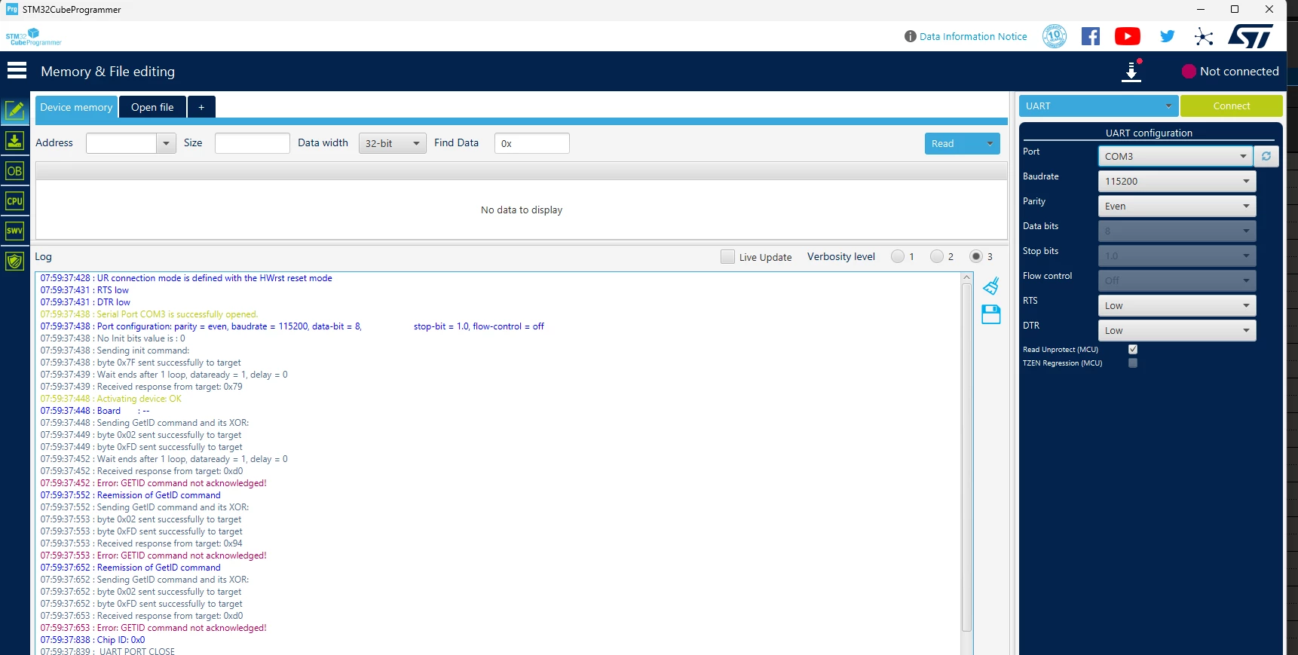Enable the Live Update checkbox
1298x655 pixels.
727,257
